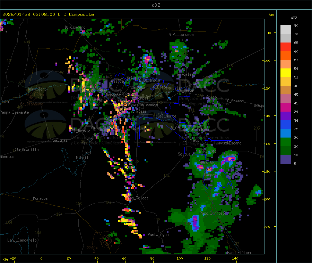Click the 'Paso_Barroso' location label
This screenshot has width=312, height=263.
[212, 213]
